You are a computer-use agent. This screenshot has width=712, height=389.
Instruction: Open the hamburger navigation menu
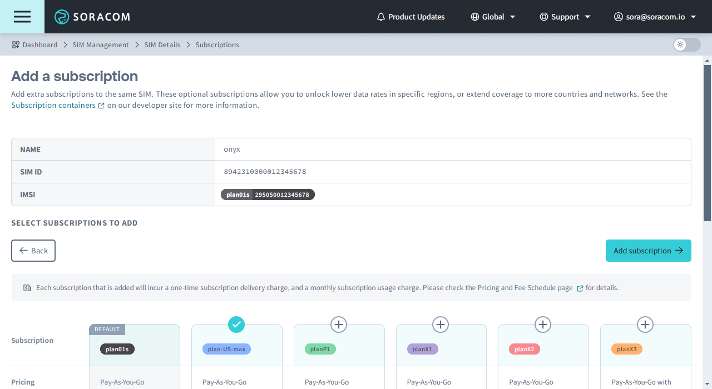pyautogui.click(x=22, y=17)
